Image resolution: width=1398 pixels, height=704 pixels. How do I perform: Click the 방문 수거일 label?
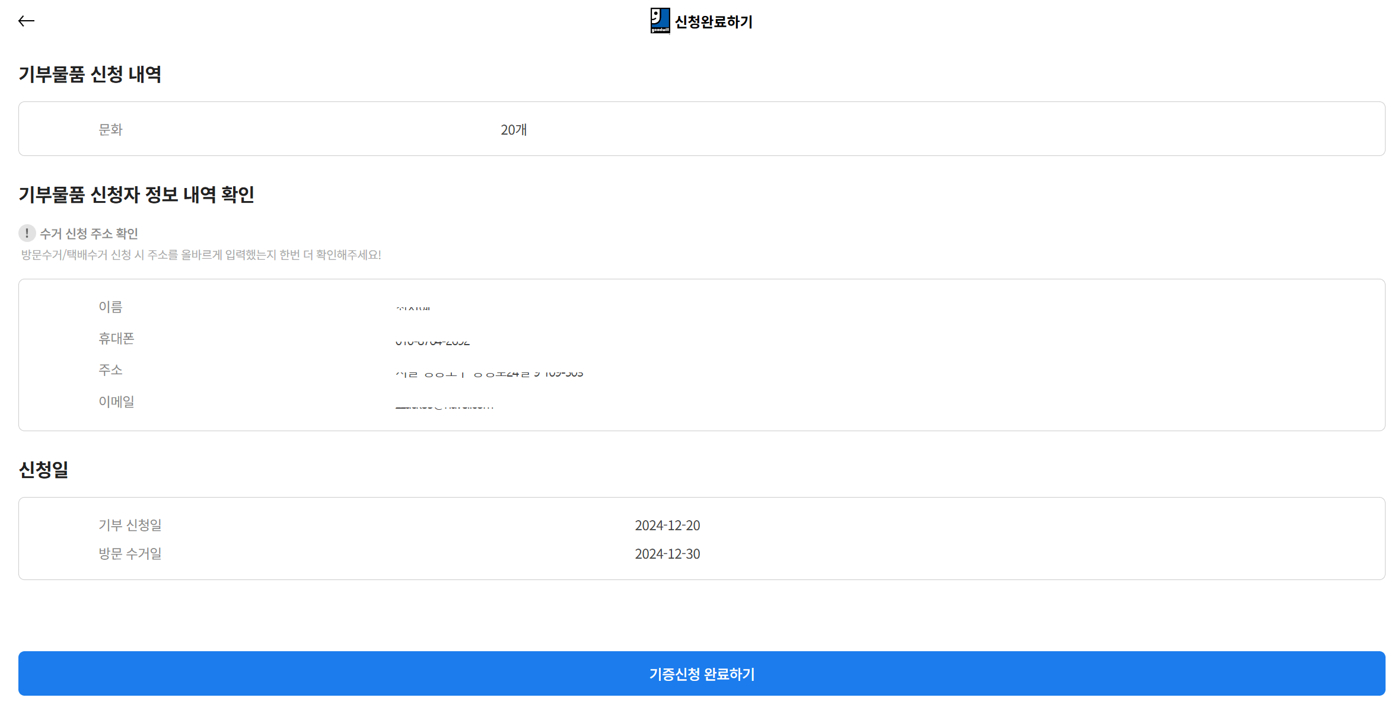[130, 553]
